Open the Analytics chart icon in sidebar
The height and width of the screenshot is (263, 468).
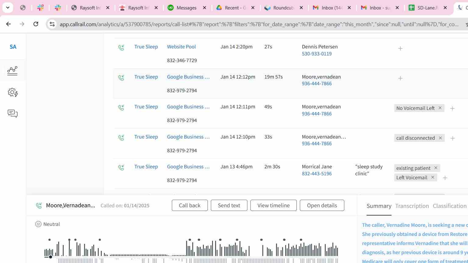[x=12, y=71]
